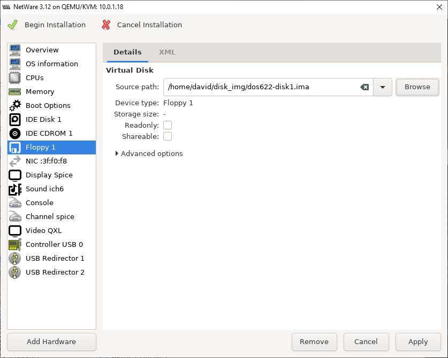Select 'USB Redirector 2' row text

55,273
